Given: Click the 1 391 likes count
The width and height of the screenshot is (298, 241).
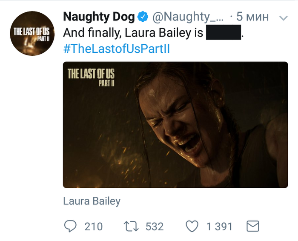Looking at the screenshot, I should tap(220, 227).
